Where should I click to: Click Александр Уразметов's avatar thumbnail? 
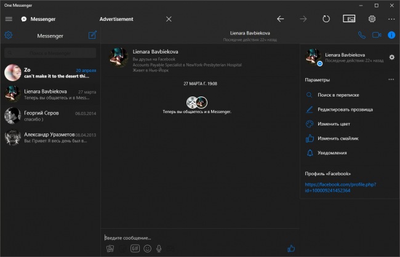[x=12, y=137]
